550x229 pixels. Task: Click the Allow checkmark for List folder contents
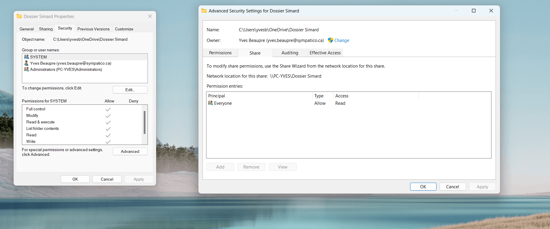[x=108, y=129]
